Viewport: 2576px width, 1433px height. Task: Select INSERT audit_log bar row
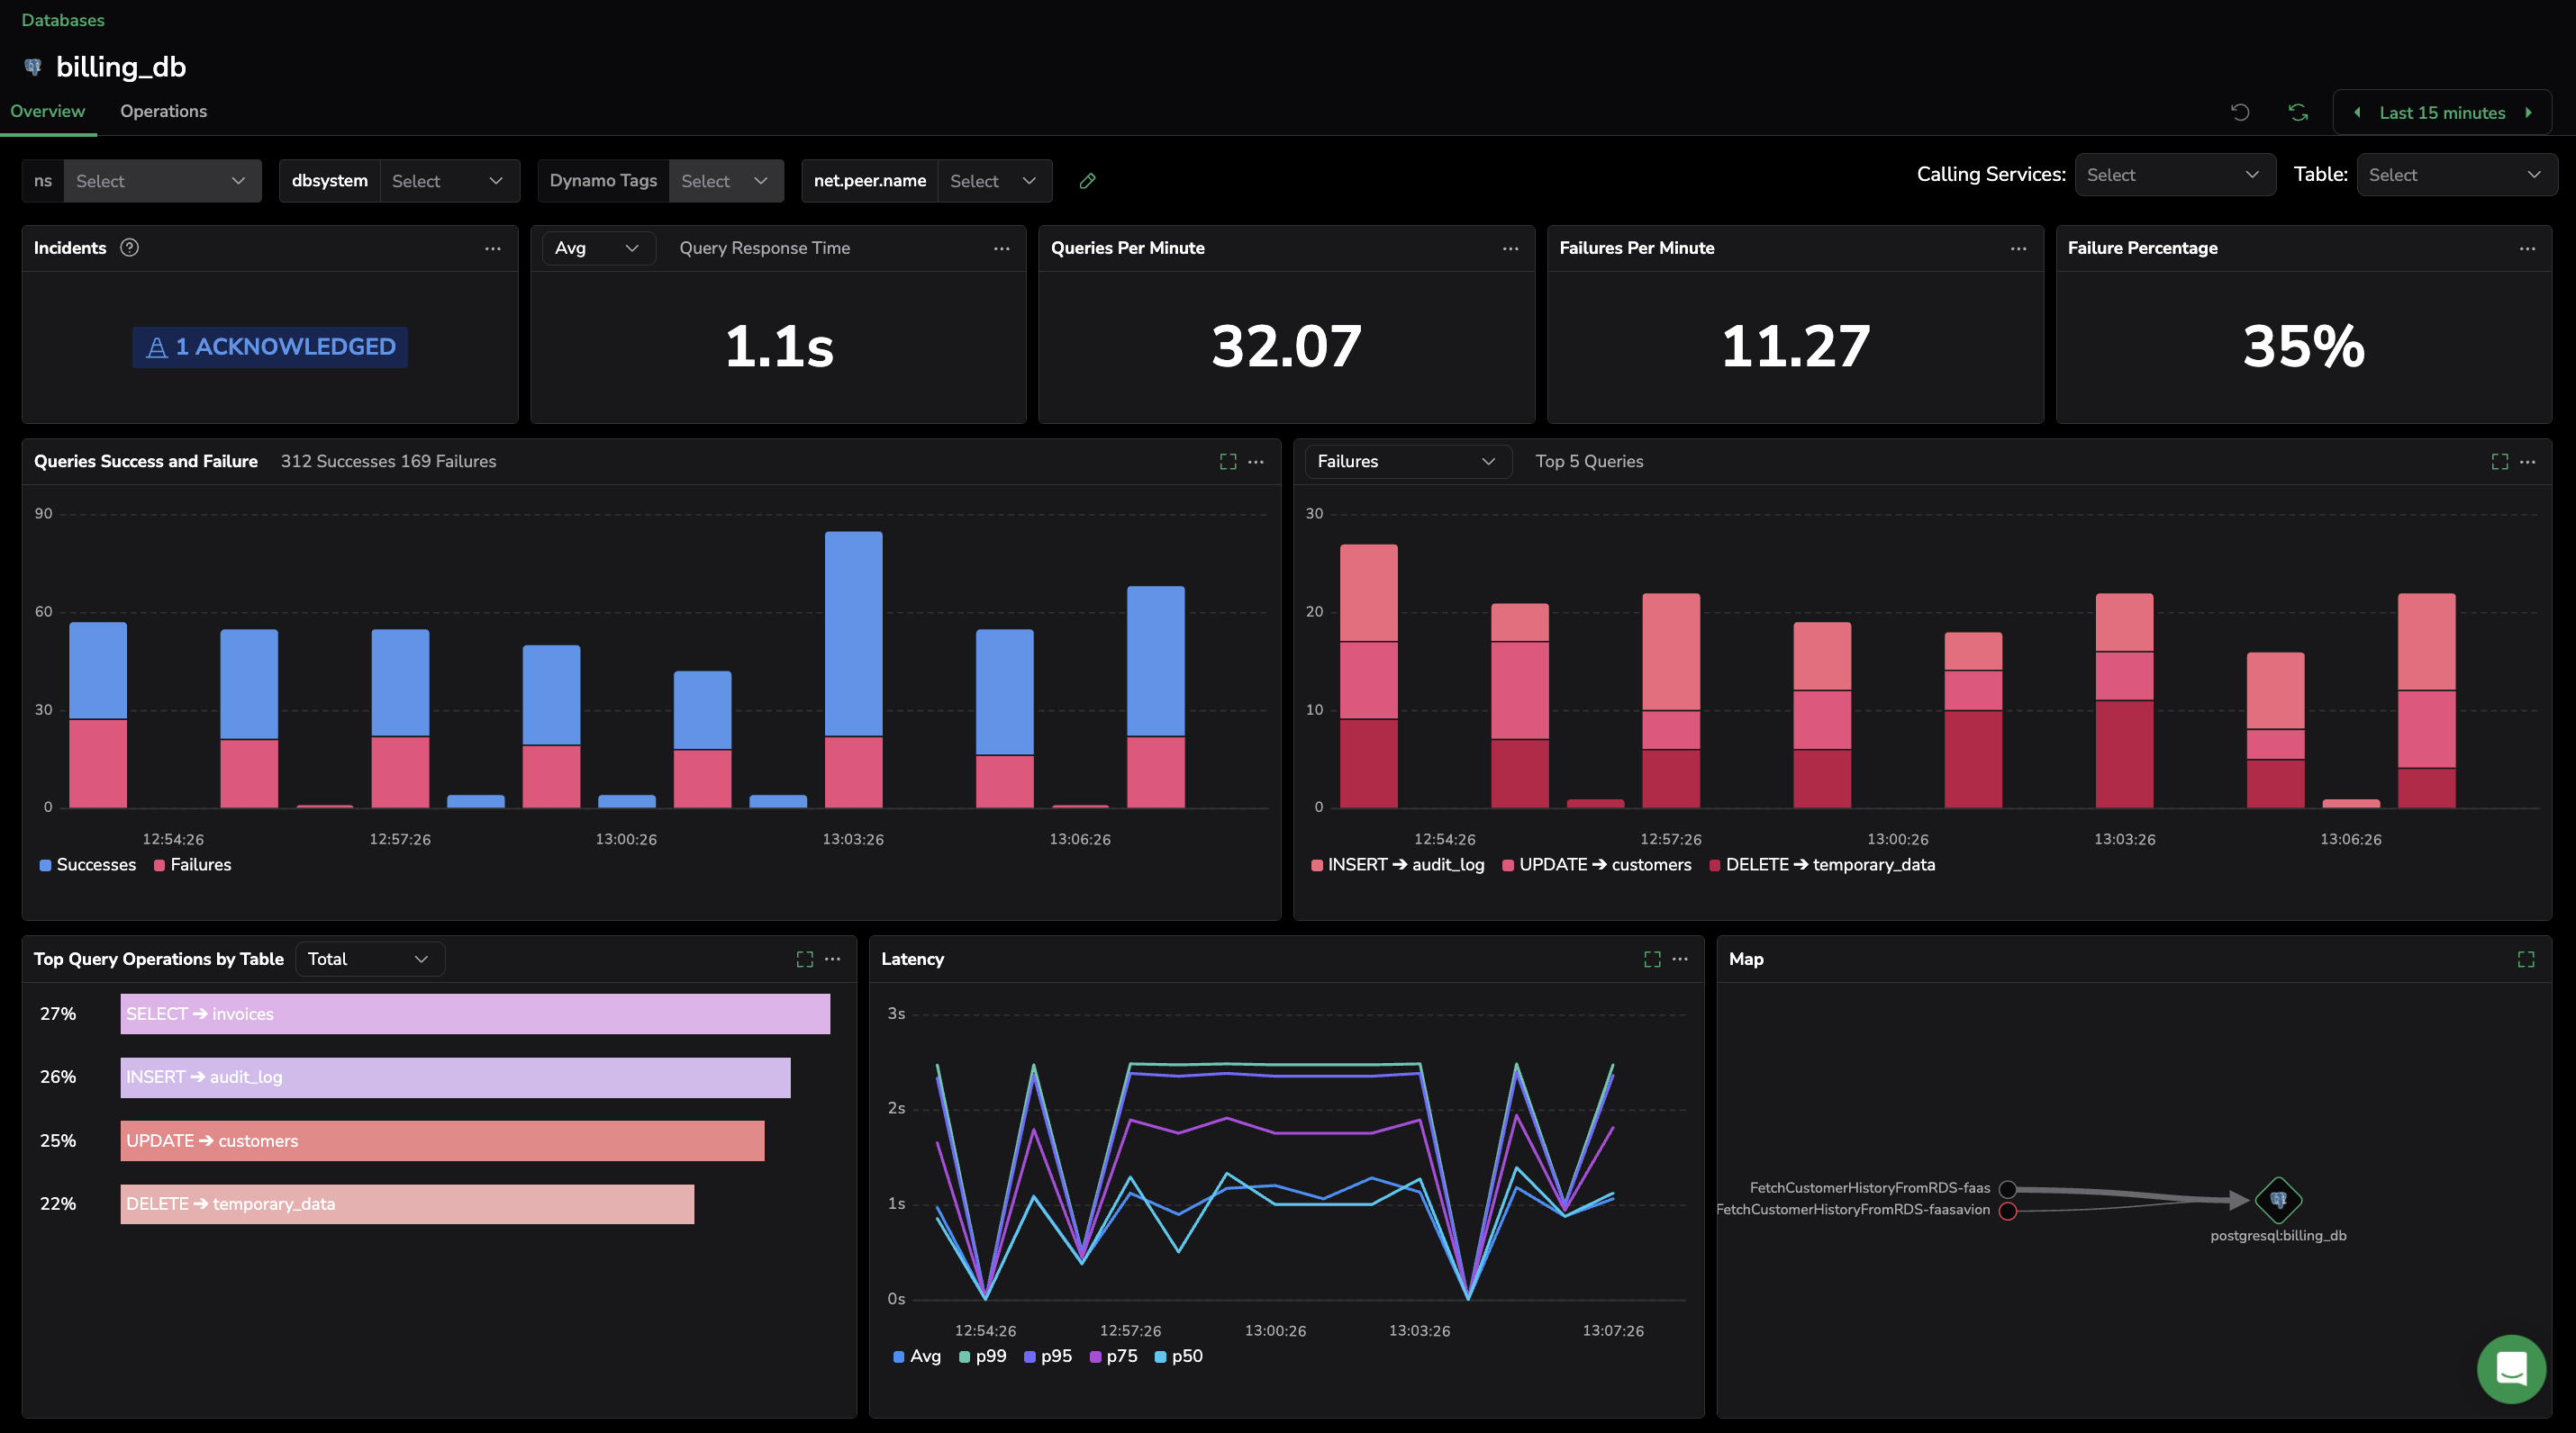455,1077
